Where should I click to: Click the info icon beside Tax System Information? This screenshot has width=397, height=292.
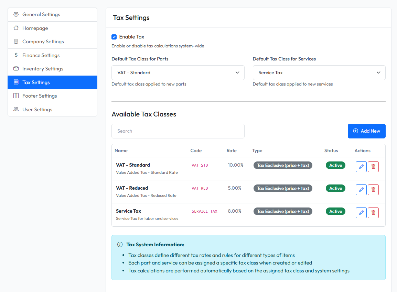120,244
